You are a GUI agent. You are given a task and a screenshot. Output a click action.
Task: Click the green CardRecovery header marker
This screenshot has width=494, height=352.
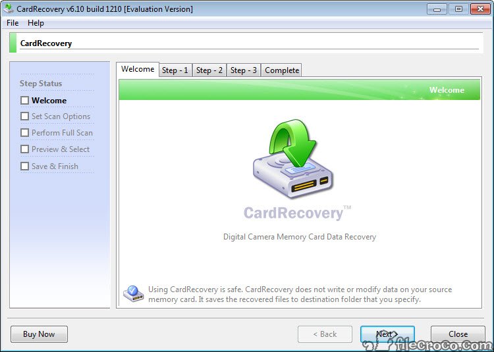pyautogui.click(x=13, y=43)
